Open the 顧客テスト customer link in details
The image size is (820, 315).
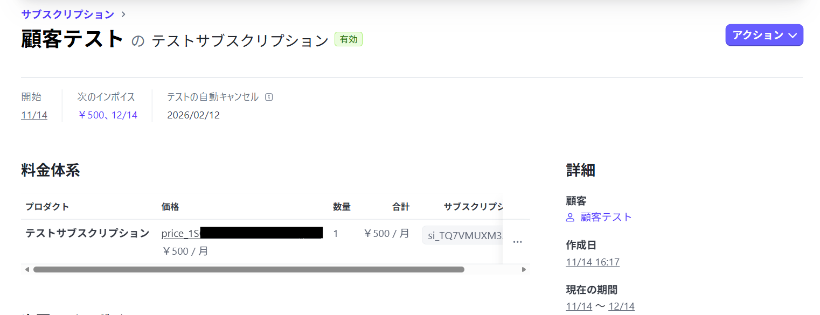click(606, 218)
